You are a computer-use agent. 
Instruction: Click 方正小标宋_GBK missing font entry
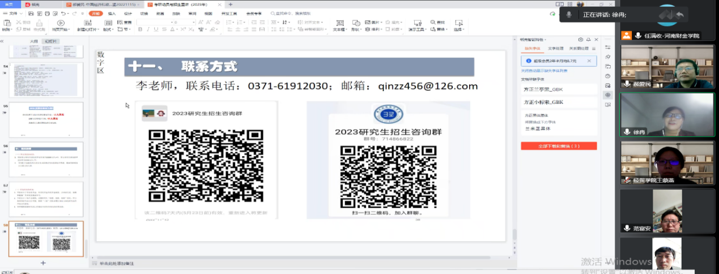559,102
